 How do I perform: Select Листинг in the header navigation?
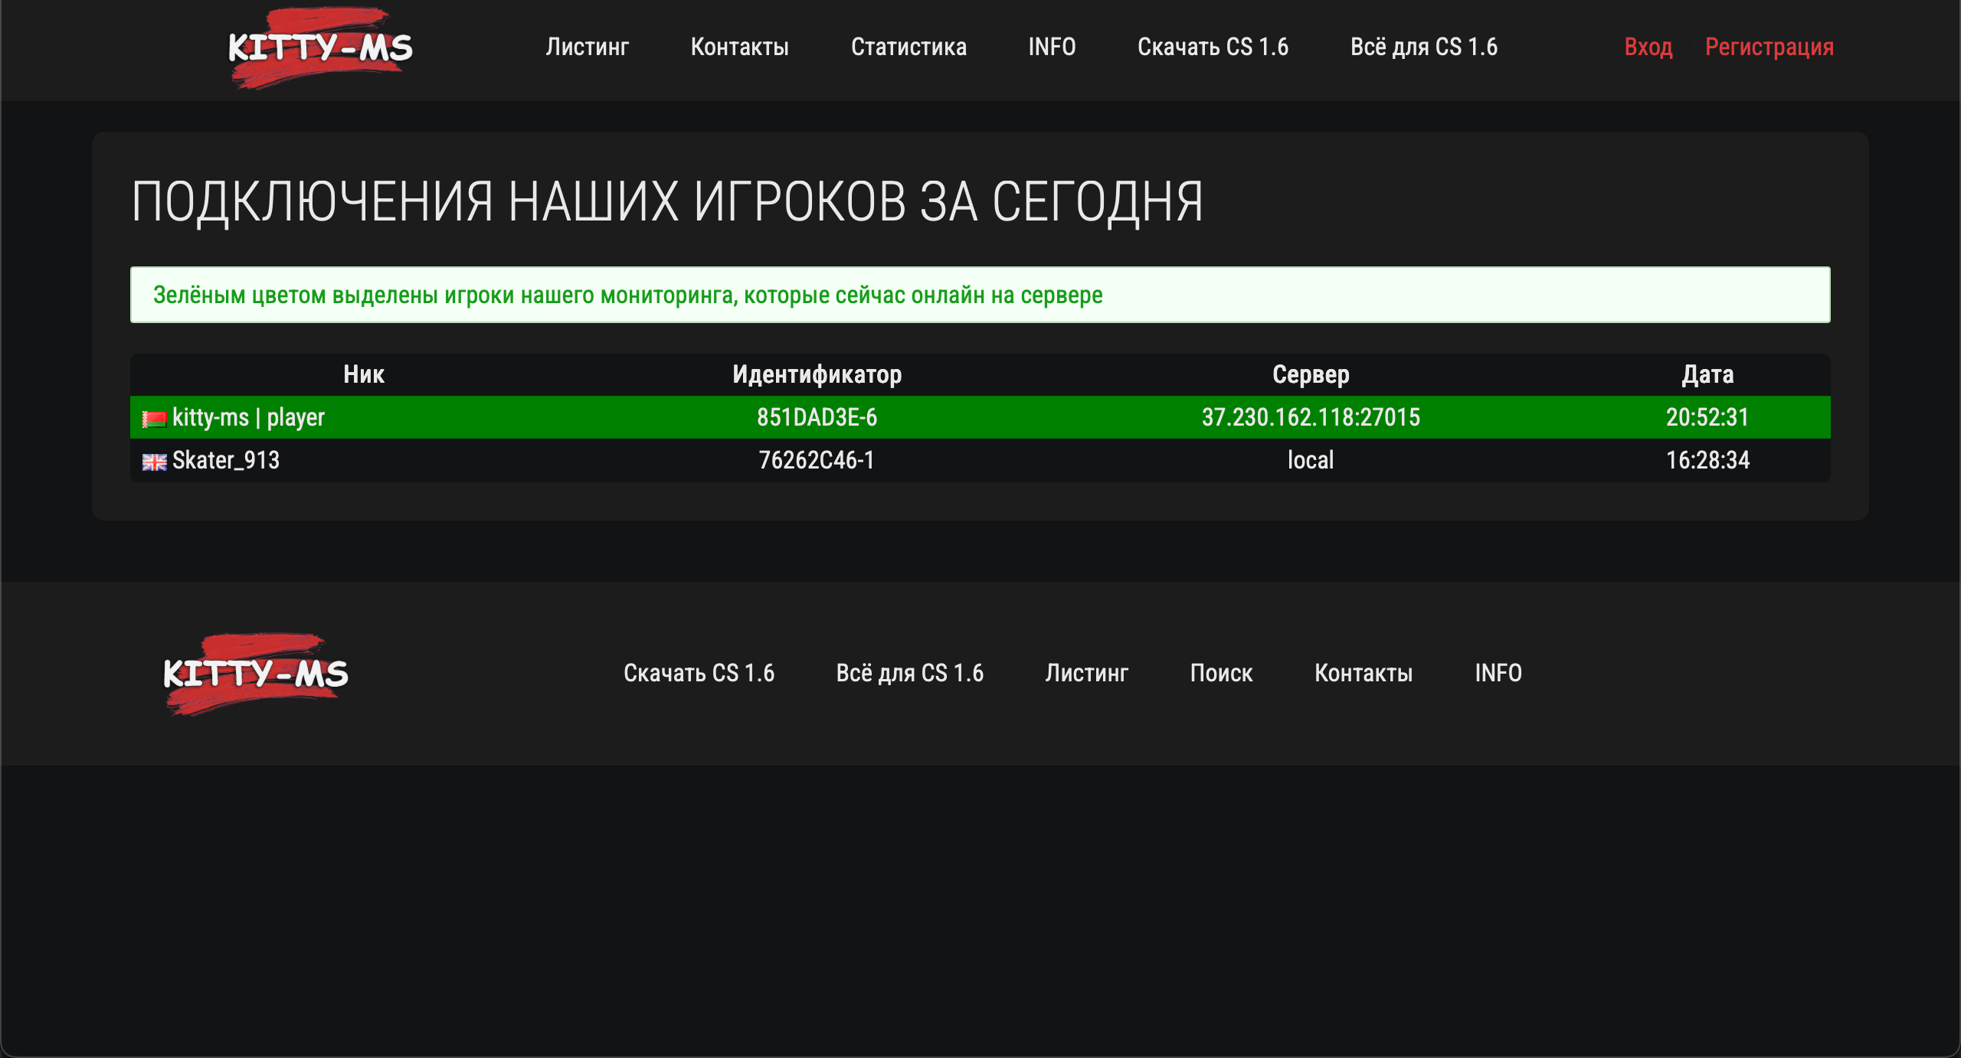pos(587,47)
